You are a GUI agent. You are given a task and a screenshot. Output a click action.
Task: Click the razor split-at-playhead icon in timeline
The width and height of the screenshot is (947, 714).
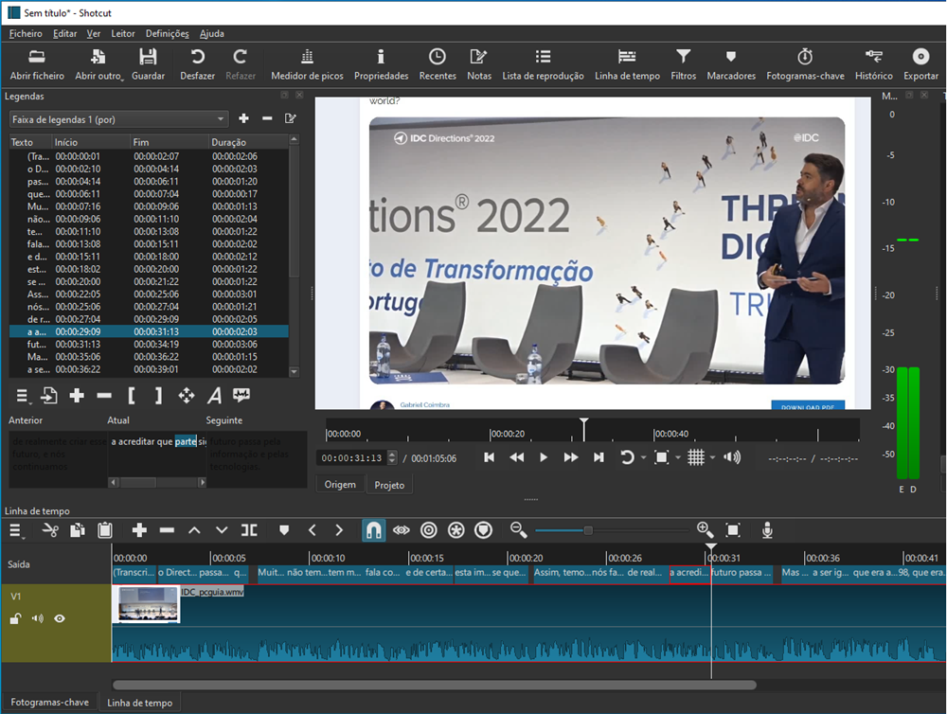[x=249, y=530]
